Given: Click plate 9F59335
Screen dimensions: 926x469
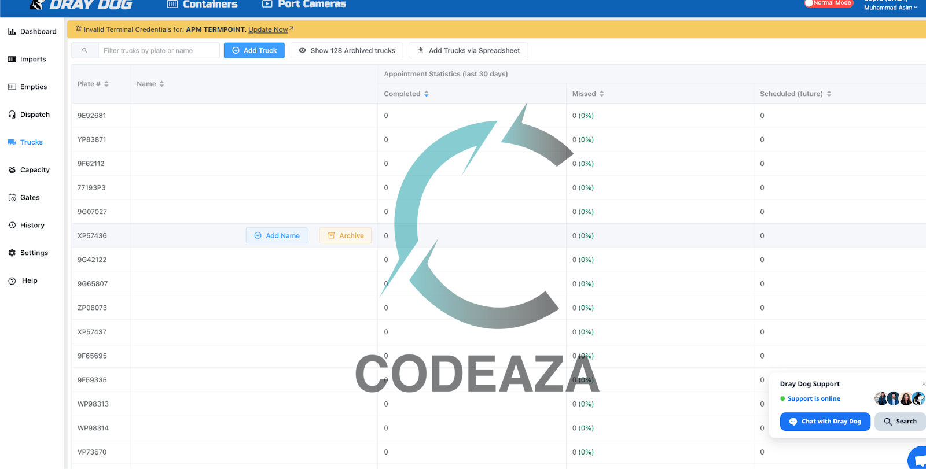Looking at the screenshot, I should (x=92, y=380).
